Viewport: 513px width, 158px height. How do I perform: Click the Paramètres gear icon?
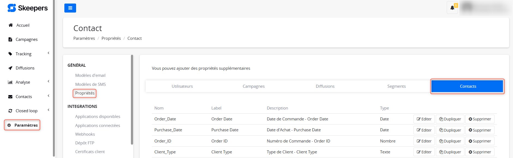coord(9,125)
